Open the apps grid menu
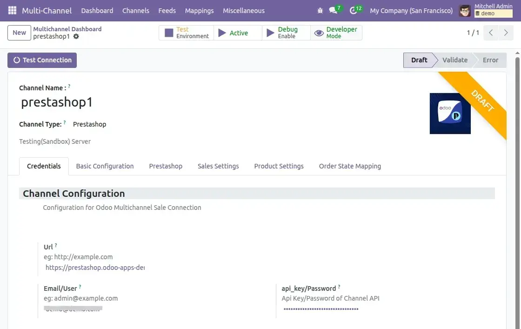 coord(12,10)
